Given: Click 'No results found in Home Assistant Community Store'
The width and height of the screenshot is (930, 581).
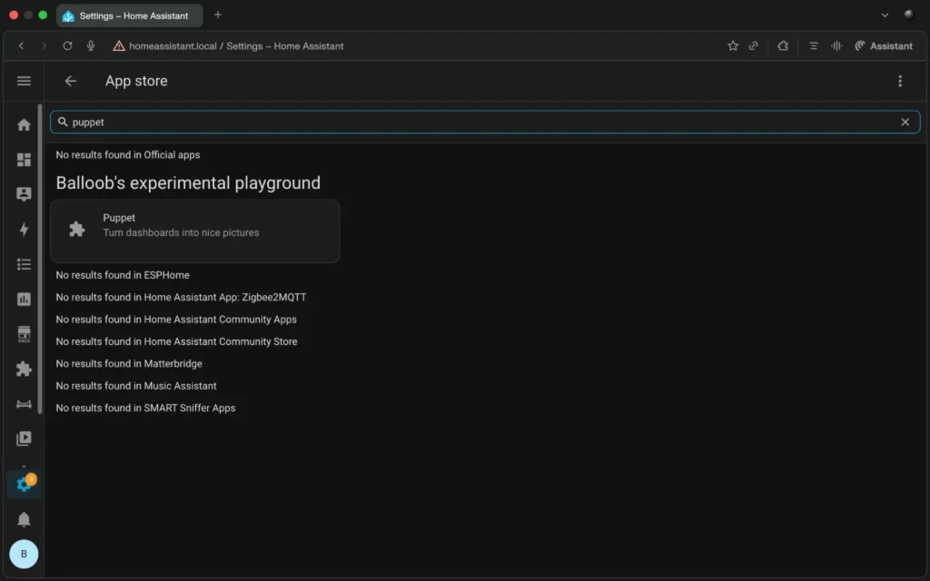Looking at the screenshot, I should tap(177, 341).
